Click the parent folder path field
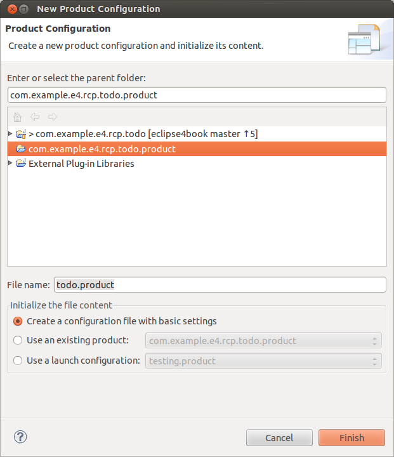The height and width of the screenshot is (457, 394). point(197,95)
